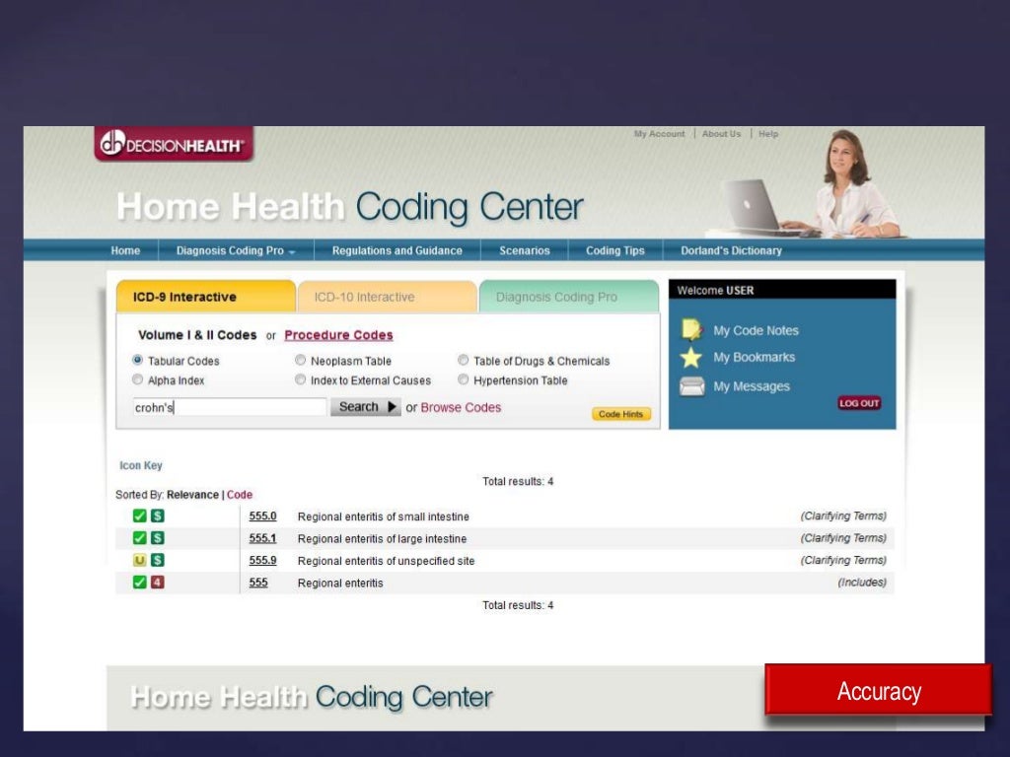Switch to the ICD-10 Interactive tab
1010x757 pixels.
click(x=387, y=297)
